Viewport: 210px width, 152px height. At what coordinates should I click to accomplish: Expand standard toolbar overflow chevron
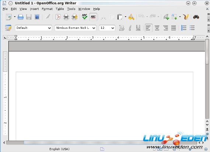[x=209, y=14]
